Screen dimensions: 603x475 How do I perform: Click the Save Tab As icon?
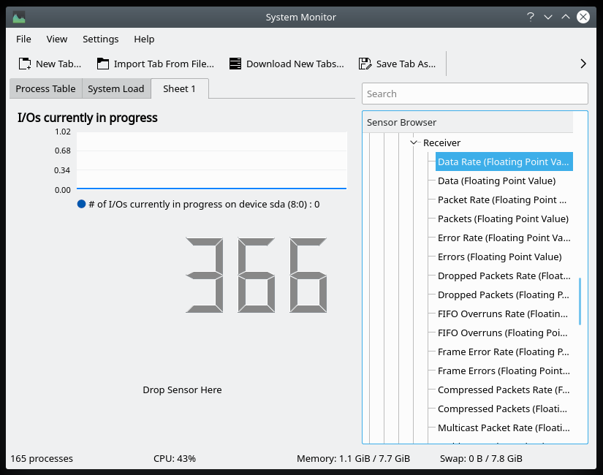pyautogui.click(x=365, y=64)
